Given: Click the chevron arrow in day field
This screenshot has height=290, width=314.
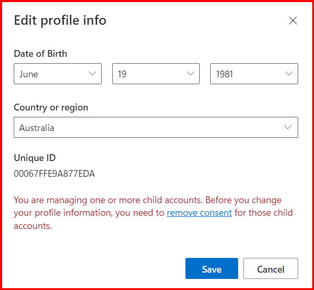Looking at the screenshot, I should (190, 73).
